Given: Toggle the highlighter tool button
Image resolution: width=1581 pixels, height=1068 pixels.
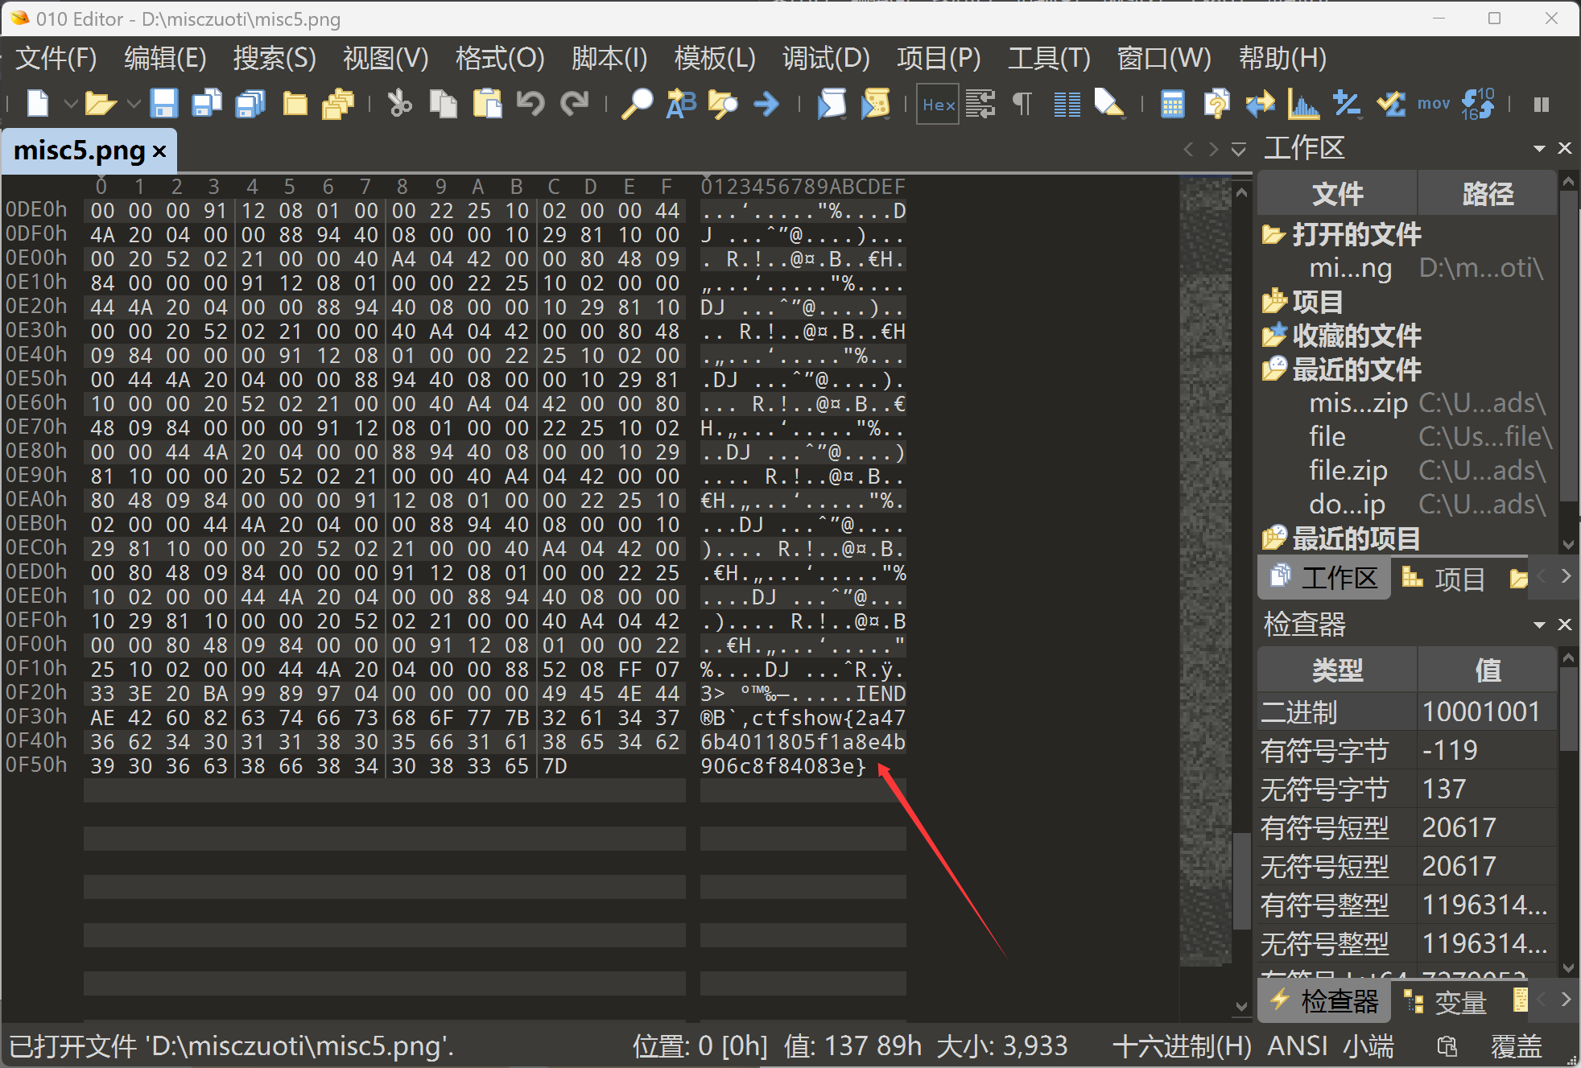Looking at the screenshot, I should (1109, 104).
